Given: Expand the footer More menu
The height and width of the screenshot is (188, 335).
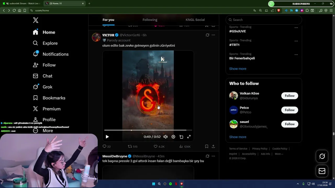Looking at the screenshot, I should point(279,154).
